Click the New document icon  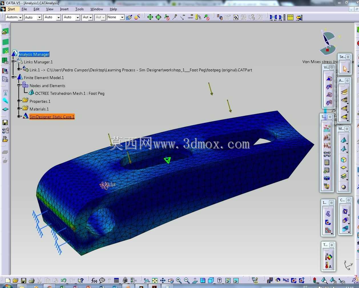point(8,281)
